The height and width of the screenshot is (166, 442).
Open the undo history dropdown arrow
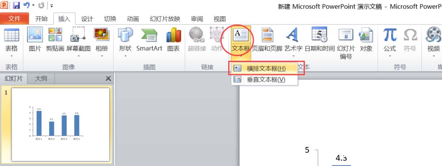coord(33,5)
